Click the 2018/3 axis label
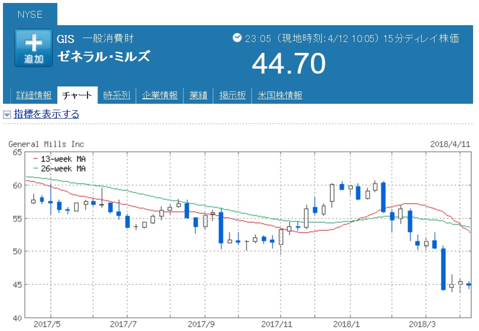The image size is (479, 331). (x=422, y=324)
